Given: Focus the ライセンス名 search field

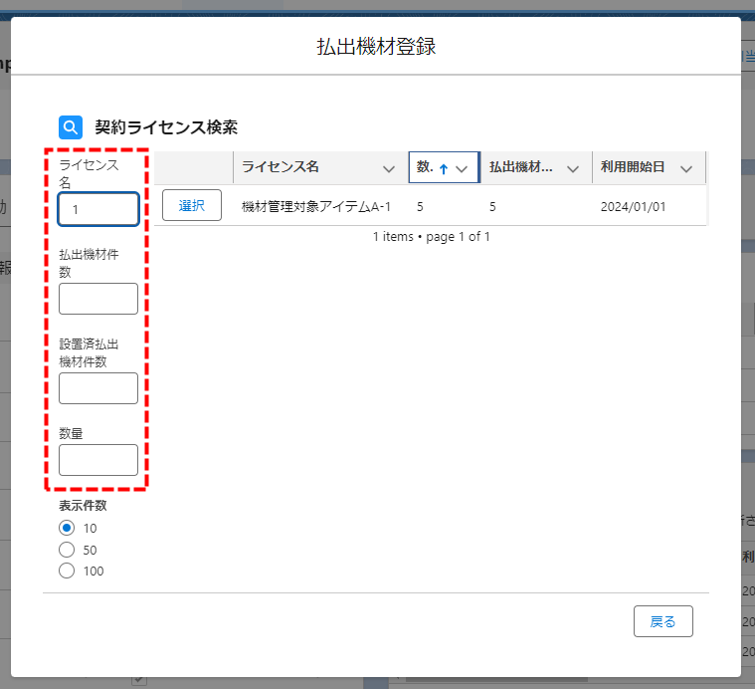Looking at the screenshot, I should [98, 209].
